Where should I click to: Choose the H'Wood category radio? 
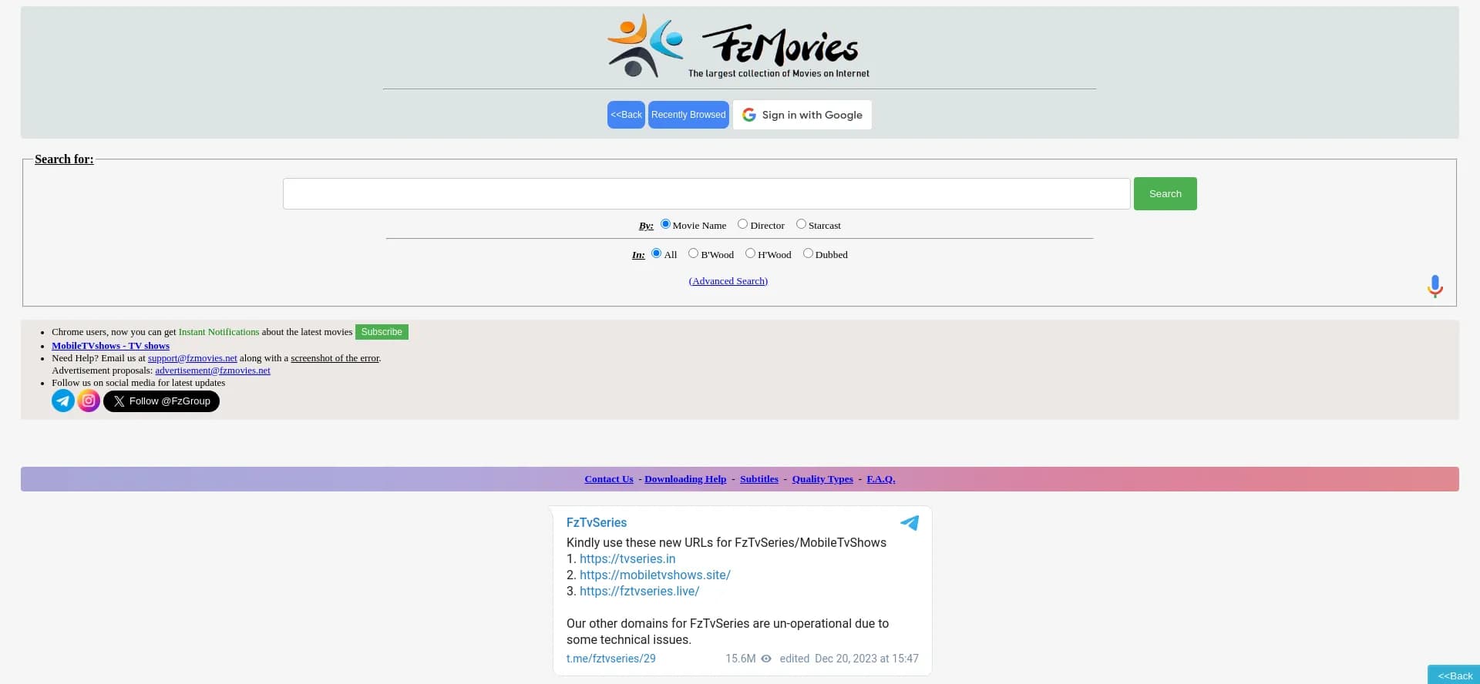click(750, 253)
